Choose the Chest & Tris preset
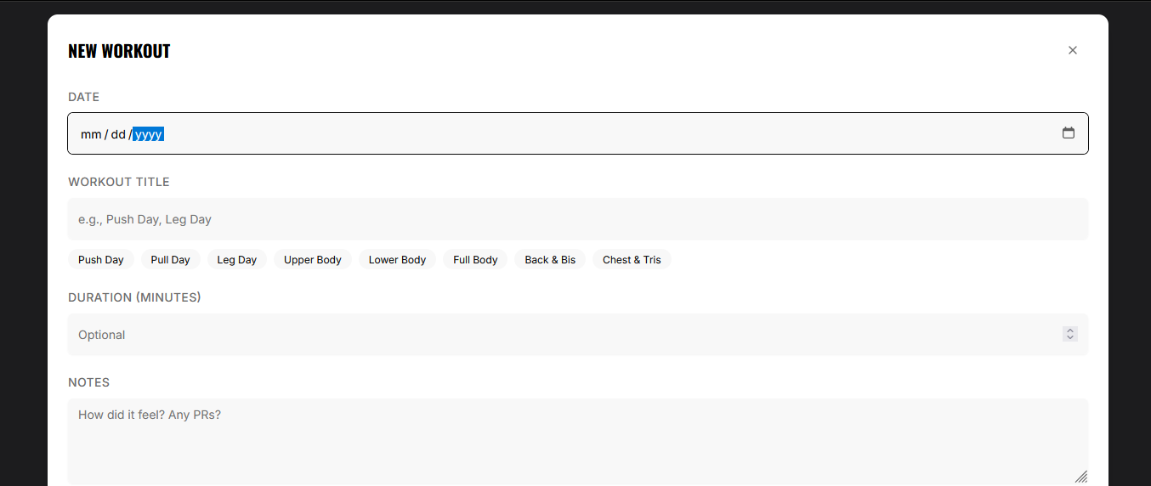 632,260
